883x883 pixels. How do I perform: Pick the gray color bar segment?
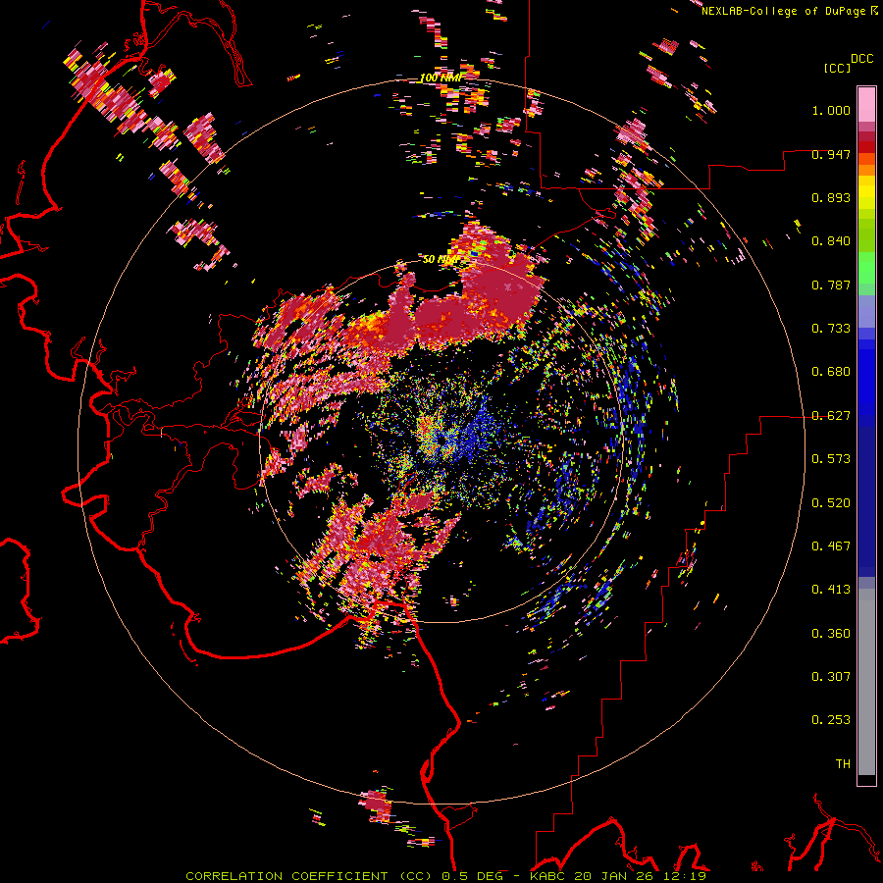[866, 682]
